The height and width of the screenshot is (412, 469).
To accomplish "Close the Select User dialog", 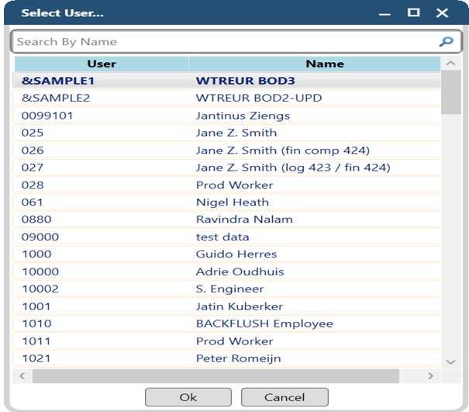I will pos(442,12).
